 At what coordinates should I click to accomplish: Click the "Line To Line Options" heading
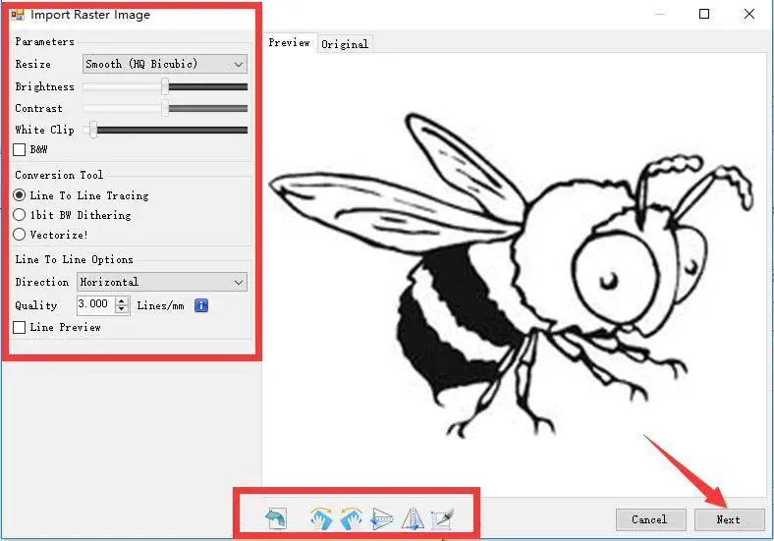[x=74, y=259]
